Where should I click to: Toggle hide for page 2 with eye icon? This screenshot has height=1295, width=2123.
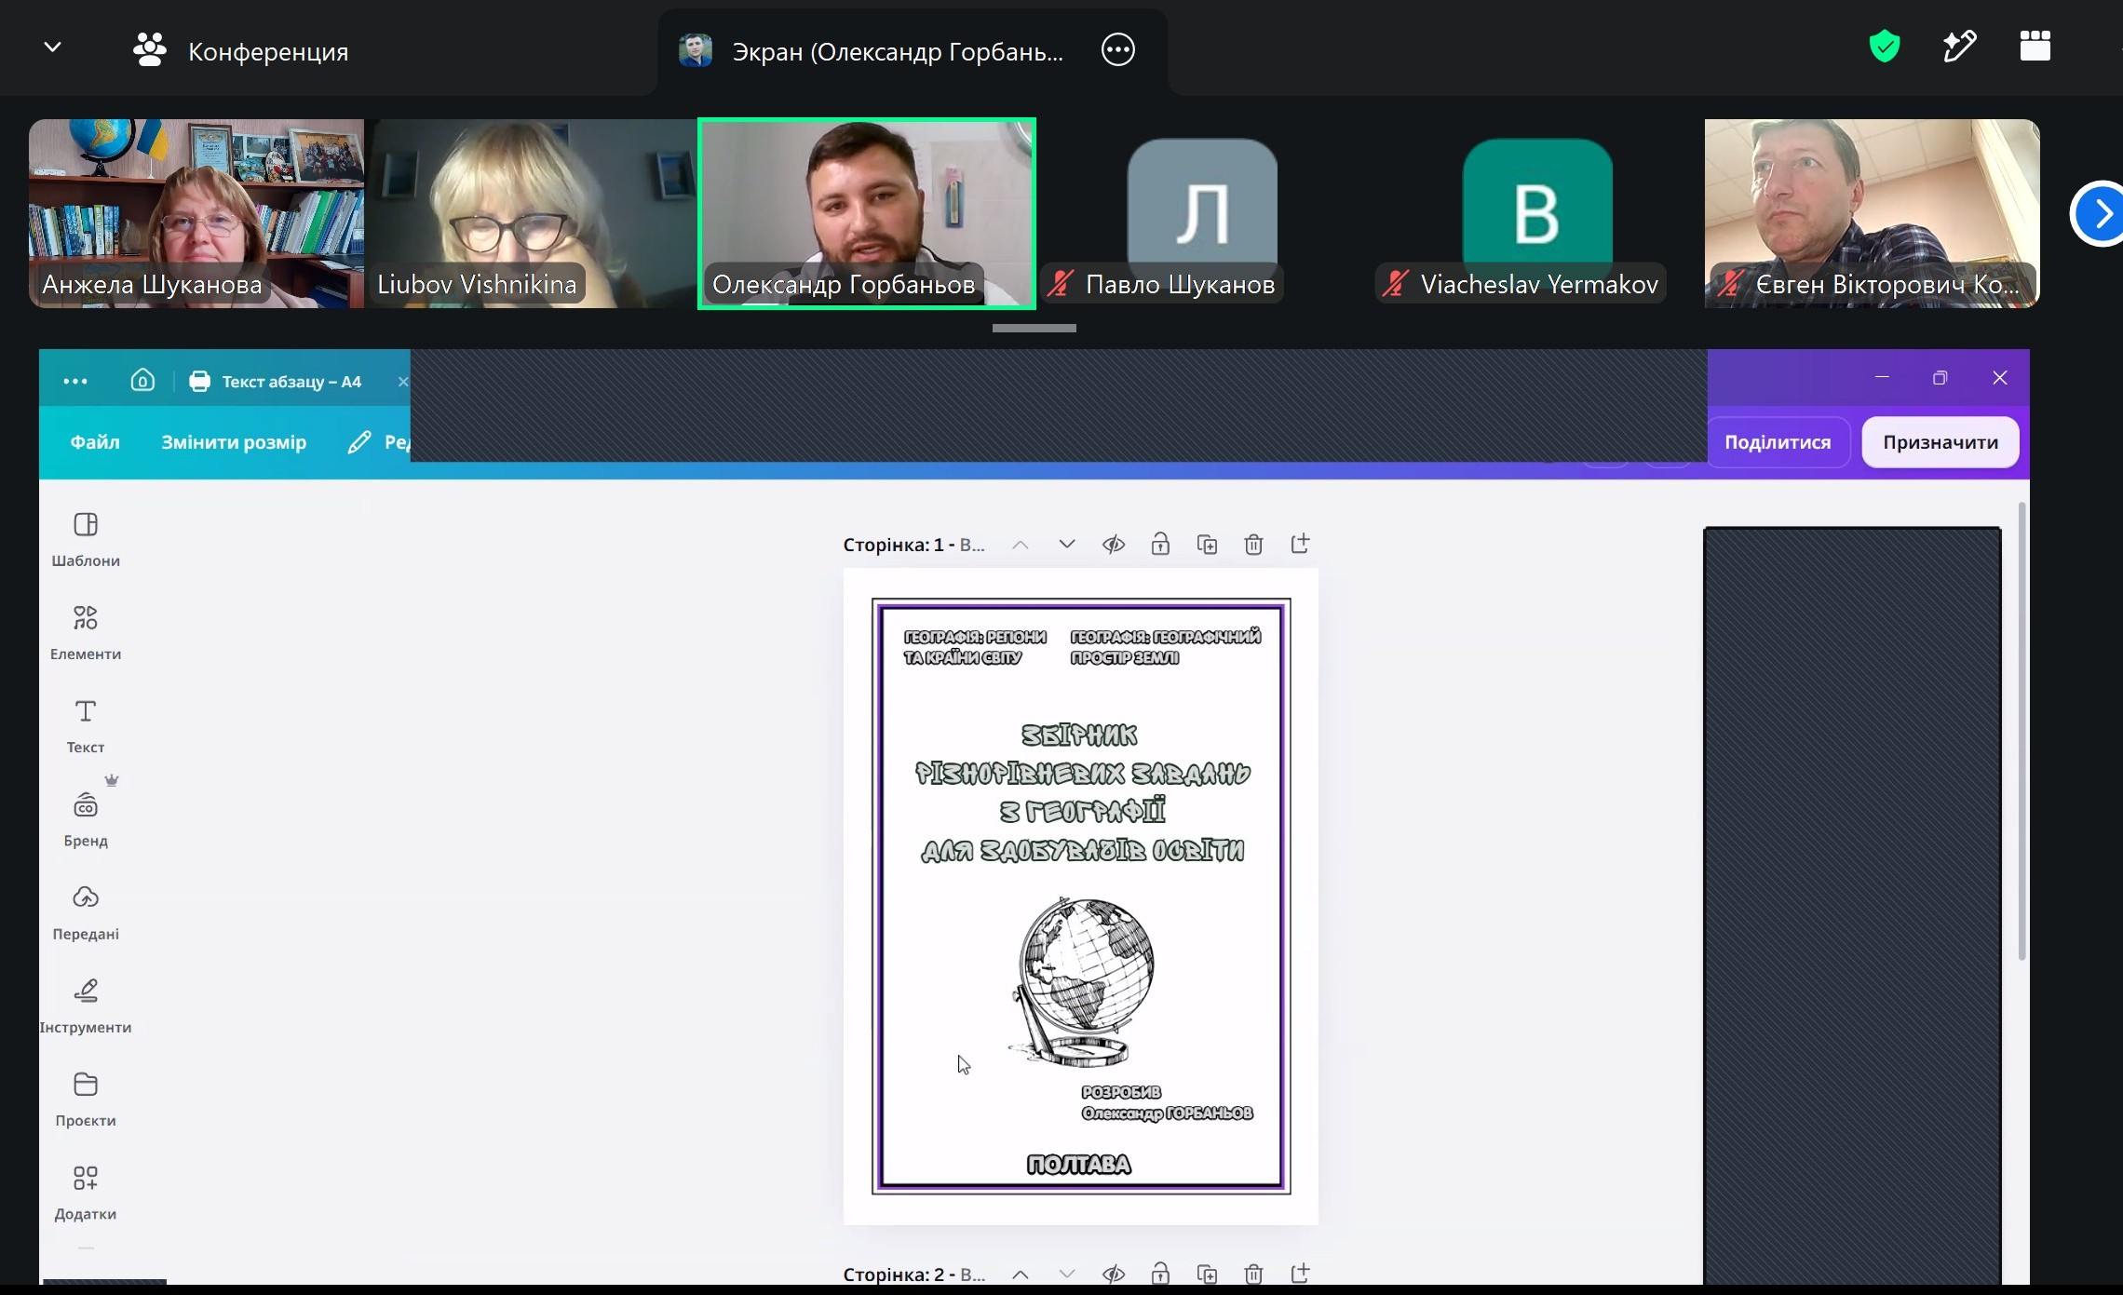[x=1114, y=1273]
